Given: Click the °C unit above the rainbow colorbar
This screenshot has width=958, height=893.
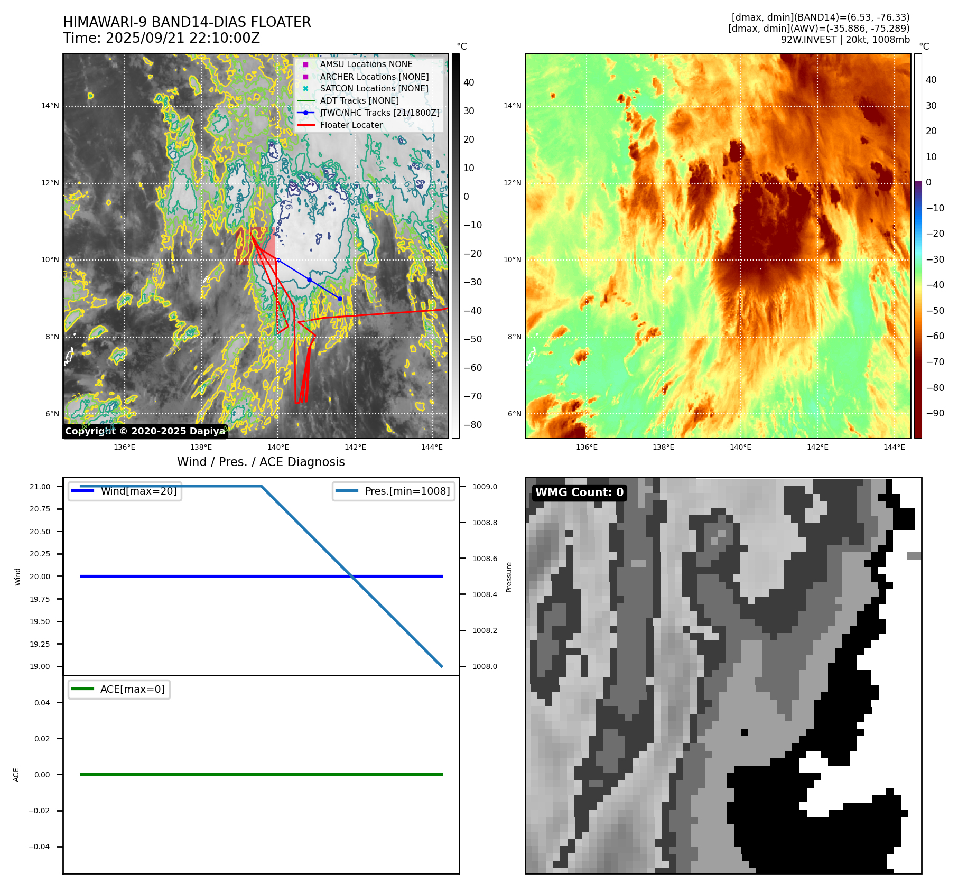Looking at the screenshot, I should (924, 46).
